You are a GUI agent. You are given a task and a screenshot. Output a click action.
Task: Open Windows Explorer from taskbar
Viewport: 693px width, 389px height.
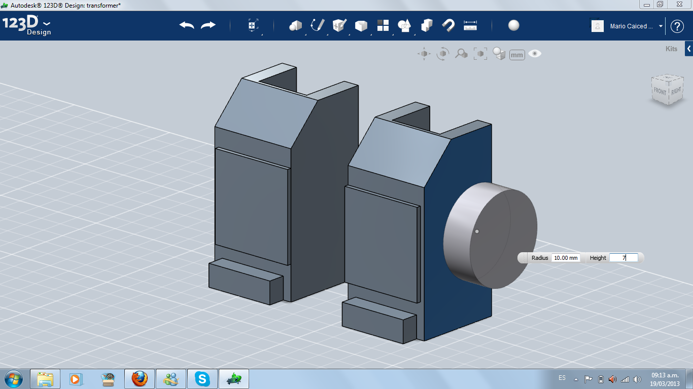pos(45,379)
